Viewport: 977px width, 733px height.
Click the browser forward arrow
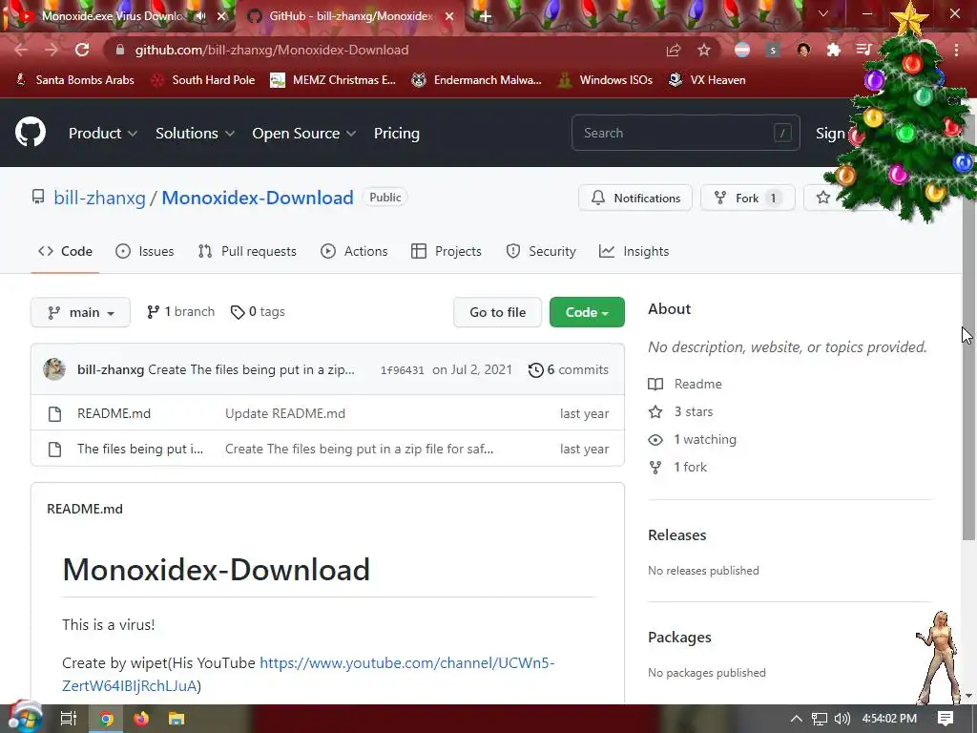click(x=52, y=50)
